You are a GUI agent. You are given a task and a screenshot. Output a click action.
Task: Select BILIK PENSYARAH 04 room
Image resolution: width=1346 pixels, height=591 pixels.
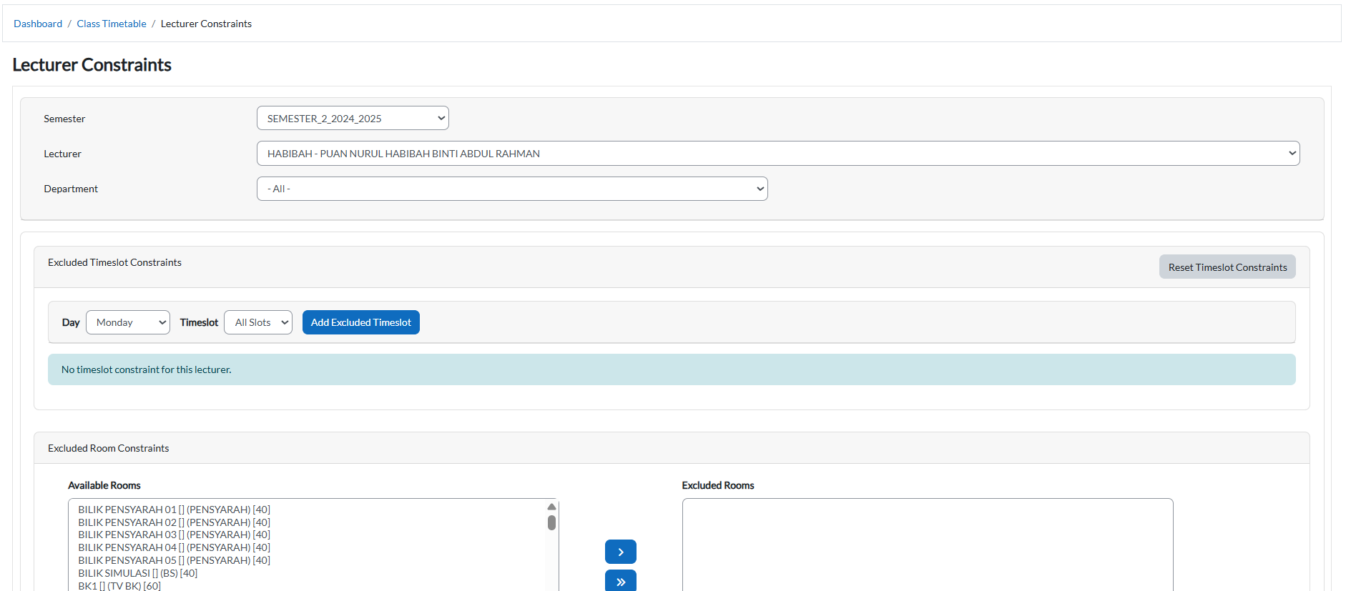pyautogui.click(x=174, y=547)
